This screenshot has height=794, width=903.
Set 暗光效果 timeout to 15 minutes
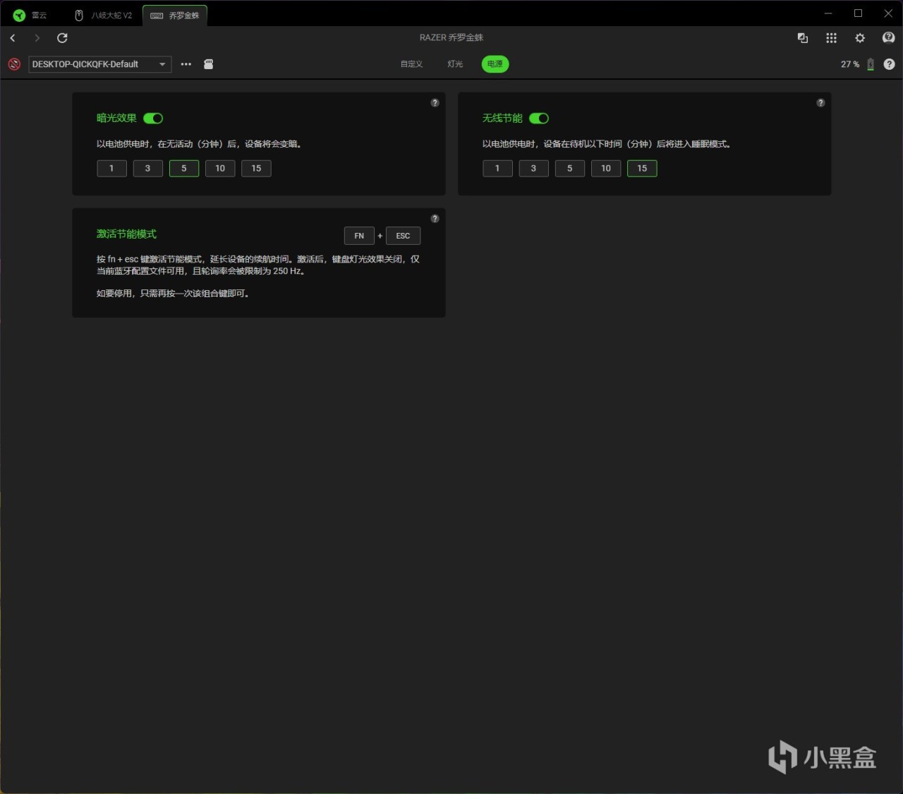[256, 169]
